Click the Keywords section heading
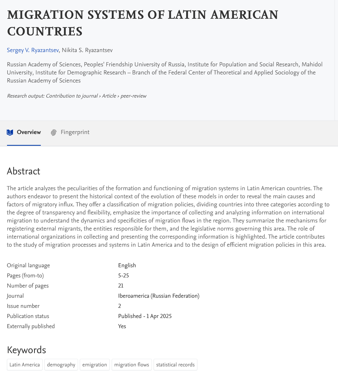This screenshot has height=382, width=338. click(26, 350)
